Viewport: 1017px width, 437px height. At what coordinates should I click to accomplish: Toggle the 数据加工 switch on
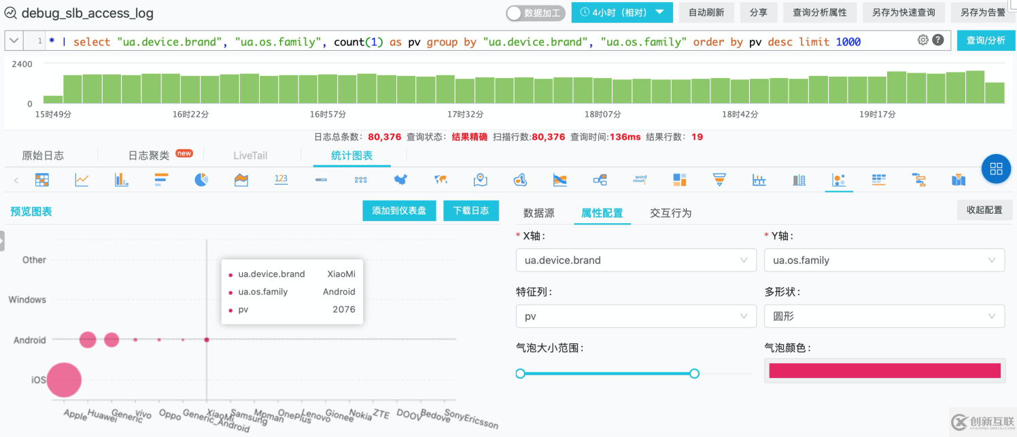coord(535,12)
